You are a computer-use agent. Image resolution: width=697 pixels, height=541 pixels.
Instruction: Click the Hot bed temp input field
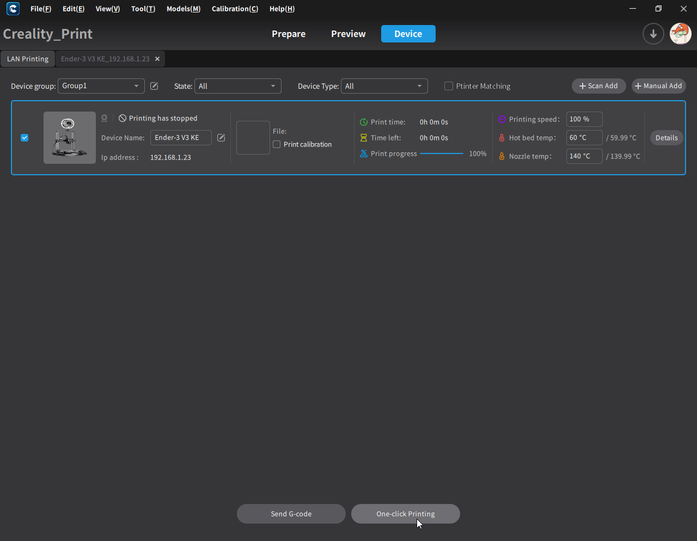(x=584, y=138)
